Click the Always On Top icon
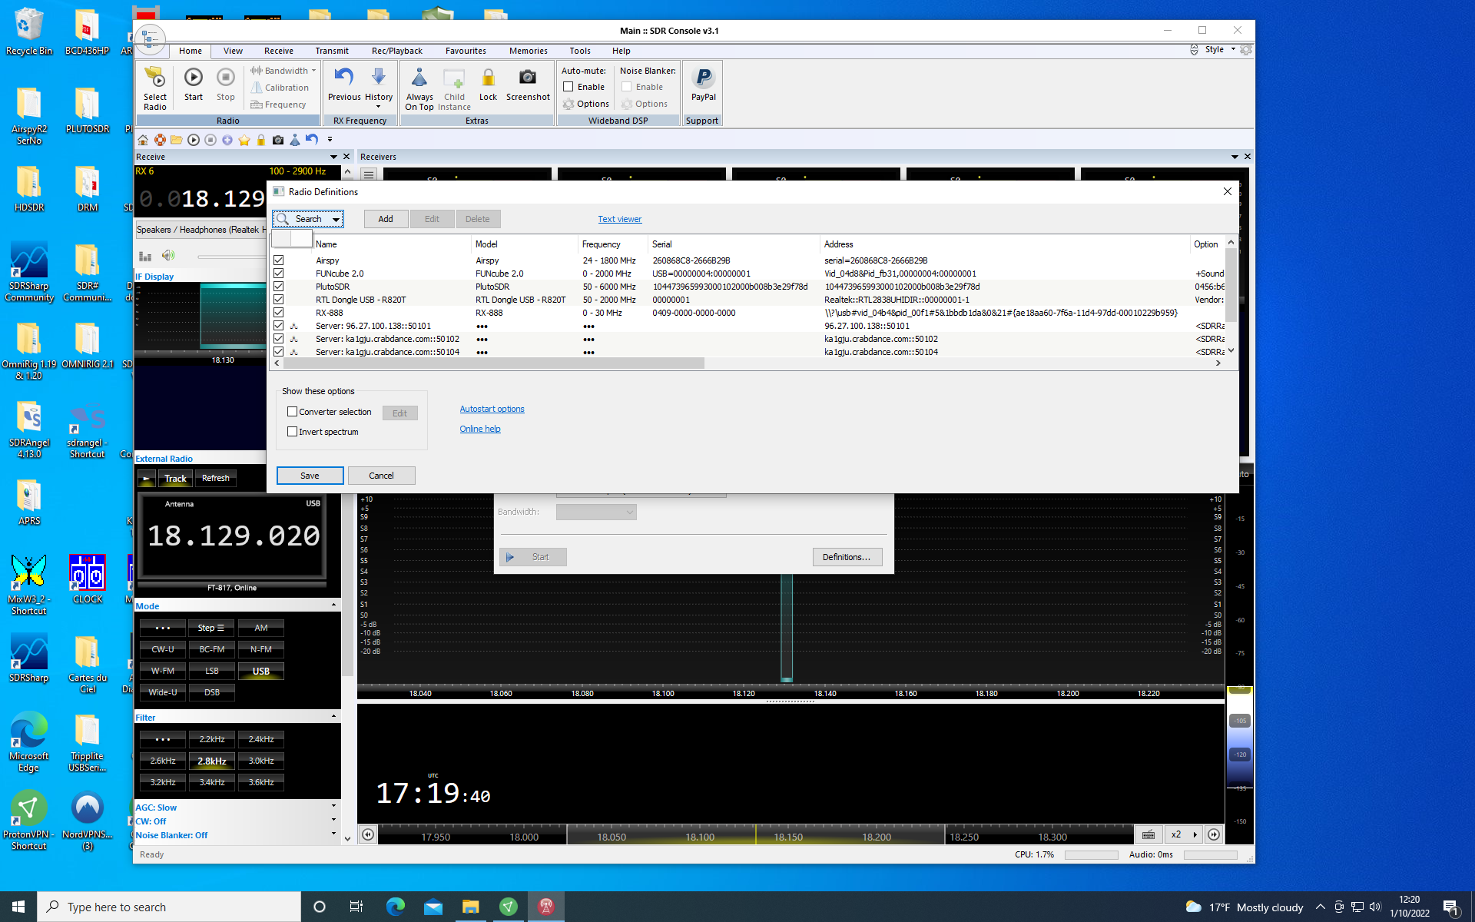The height and width of the screenshot is (922, 1475). [419, 78]
